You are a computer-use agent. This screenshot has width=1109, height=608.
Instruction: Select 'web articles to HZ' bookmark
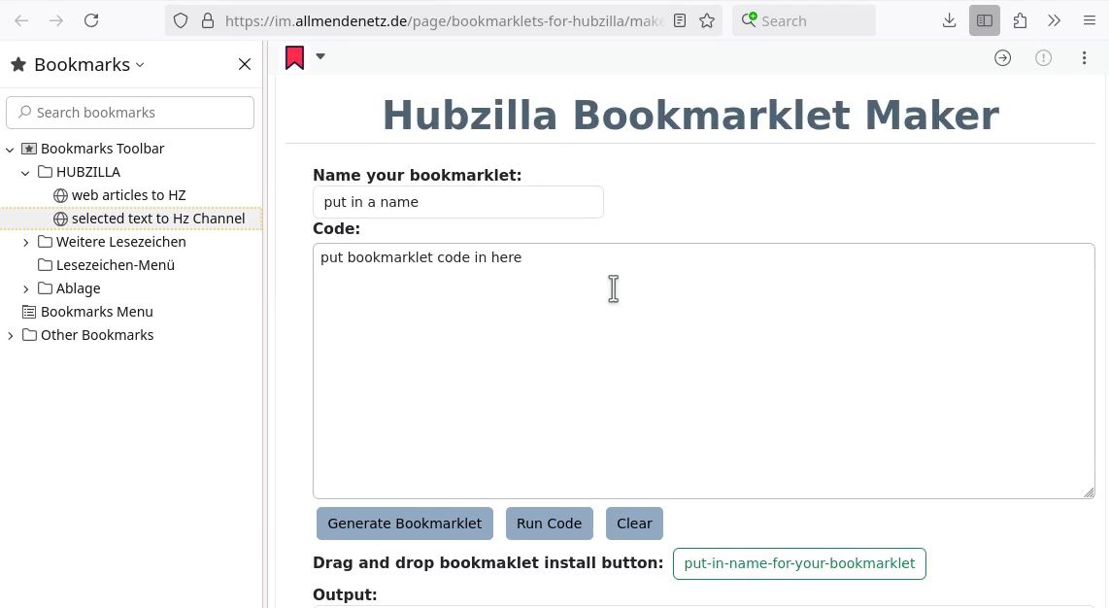128,195
